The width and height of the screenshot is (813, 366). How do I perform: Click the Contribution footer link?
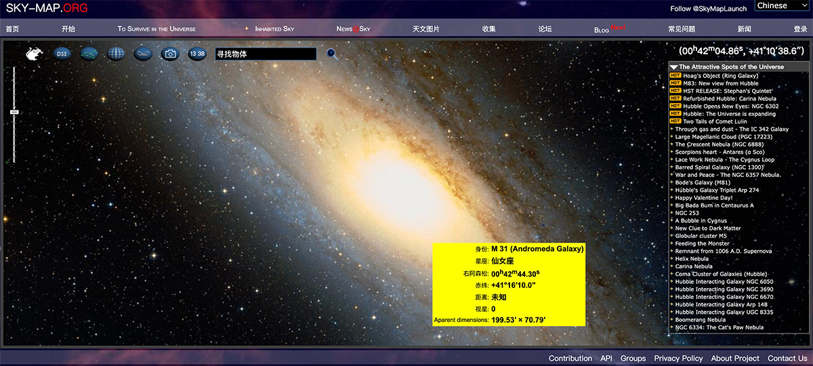point(570,359)
